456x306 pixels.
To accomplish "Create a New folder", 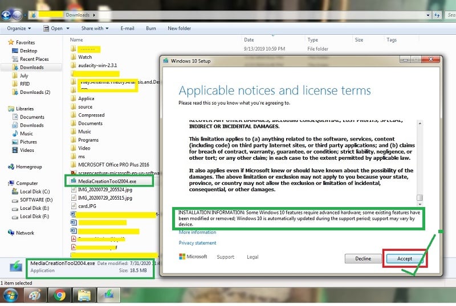I will pyautogui.click(x=179, y=28).
